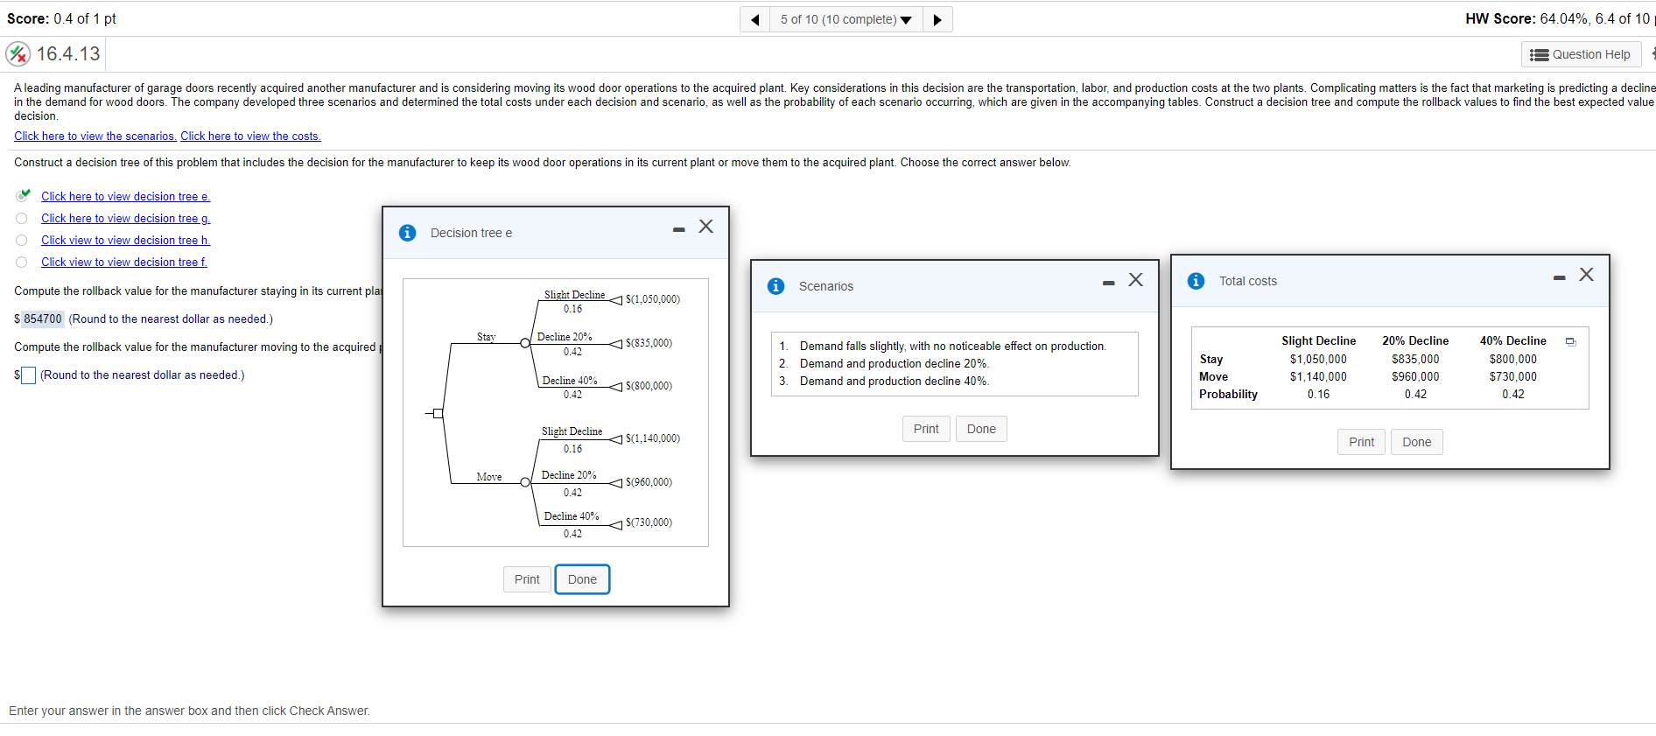Image resolution: width=1656 pixels, height=736 pixels.
Task: Click the 'Stay' row label in Total costs
Action: [1211, 359]
